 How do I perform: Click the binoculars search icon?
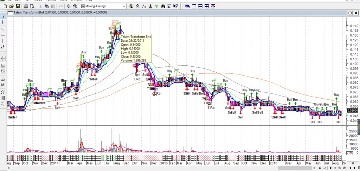(163, 6)
